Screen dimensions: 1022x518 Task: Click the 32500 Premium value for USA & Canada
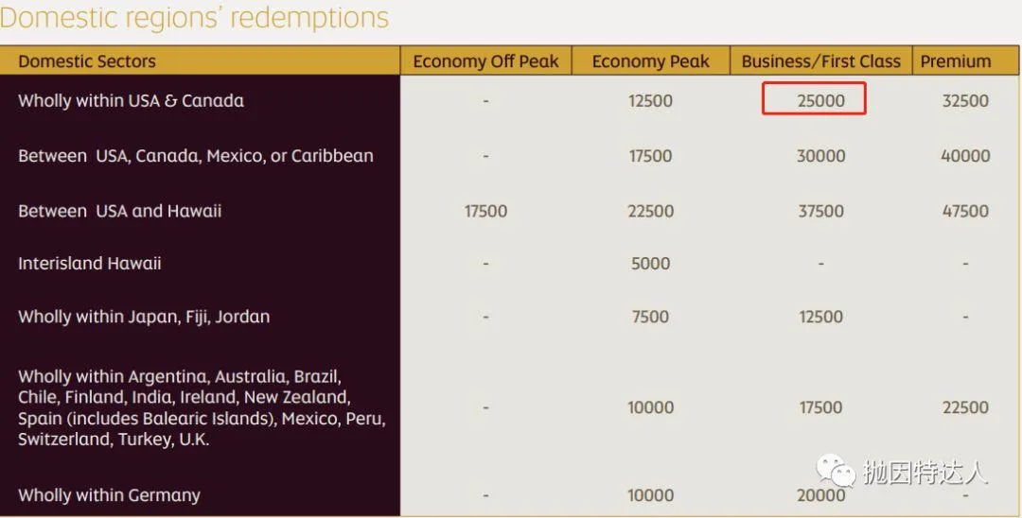coord(965,100)
